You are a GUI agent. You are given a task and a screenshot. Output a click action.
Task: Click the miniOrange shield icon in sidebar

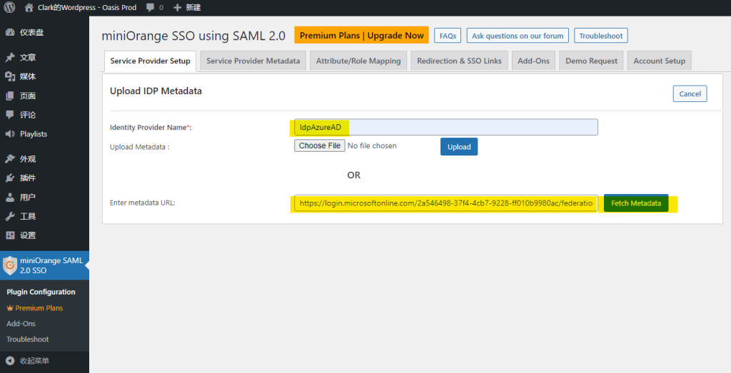pyautogui.click(x=10, y=265)
